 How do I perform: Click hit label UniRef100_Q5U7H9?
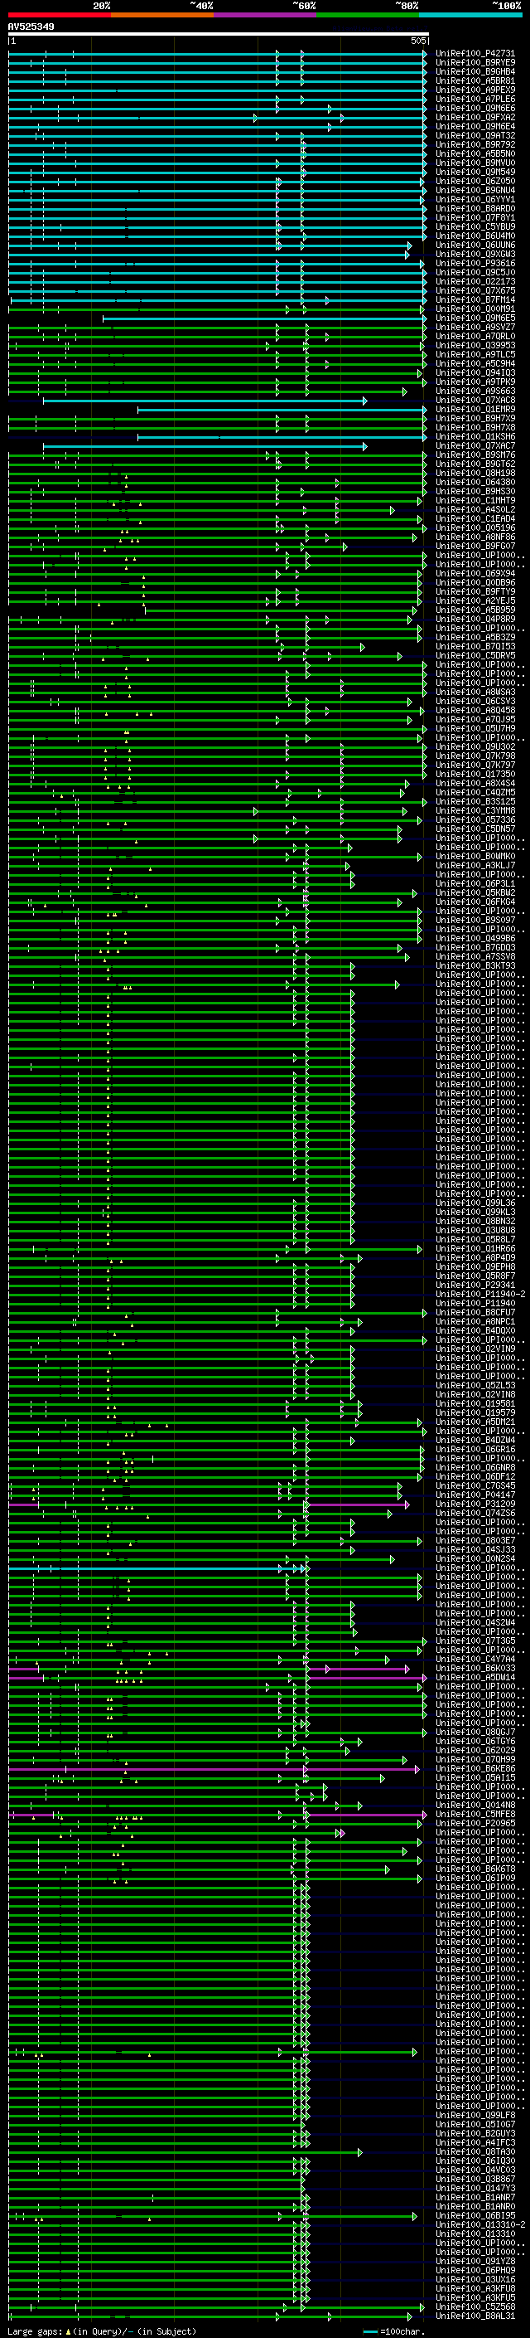pyautogui.click(x=475, y=729)
